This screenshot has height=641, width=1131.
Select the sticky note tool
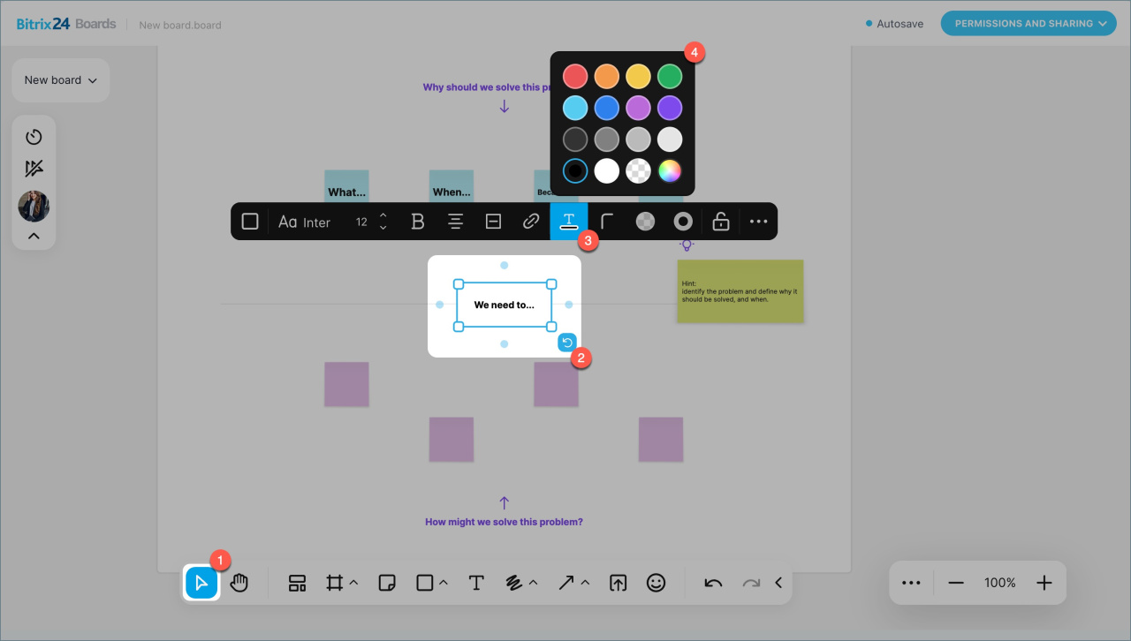tap(386, 583)
